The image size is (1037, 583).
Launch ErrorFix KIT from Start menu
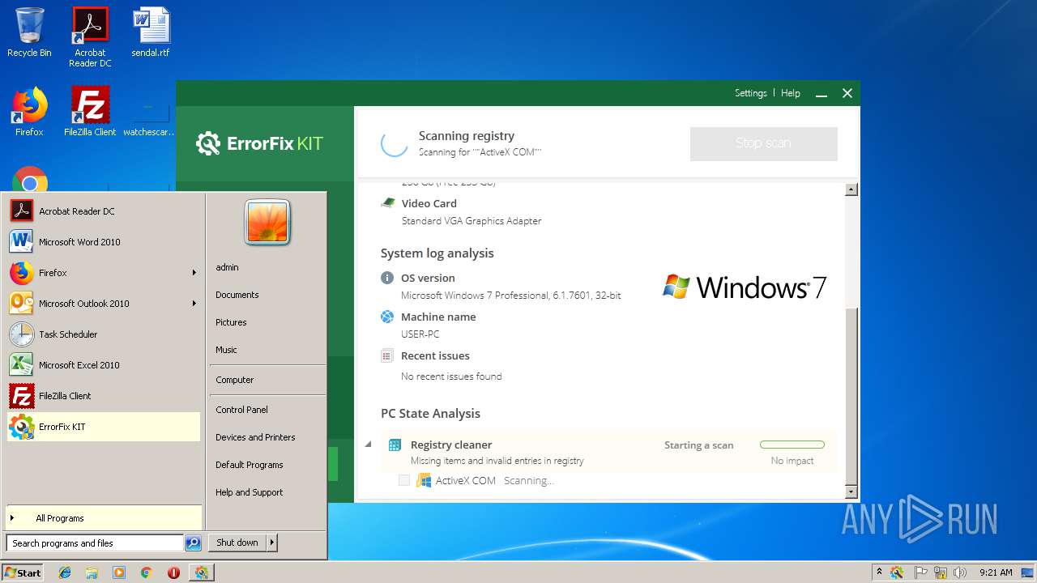[104, 427]
